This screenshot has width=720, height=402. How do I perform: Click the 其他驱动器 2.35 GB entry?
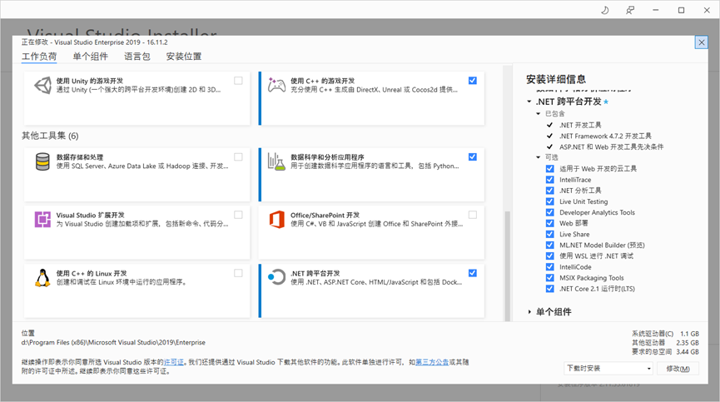tap(665, 343)
